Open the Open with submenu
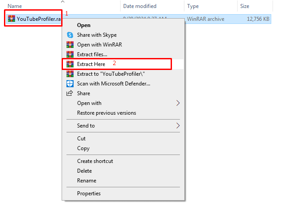Screen dimensions: 281x209 (x=123, y=103)
